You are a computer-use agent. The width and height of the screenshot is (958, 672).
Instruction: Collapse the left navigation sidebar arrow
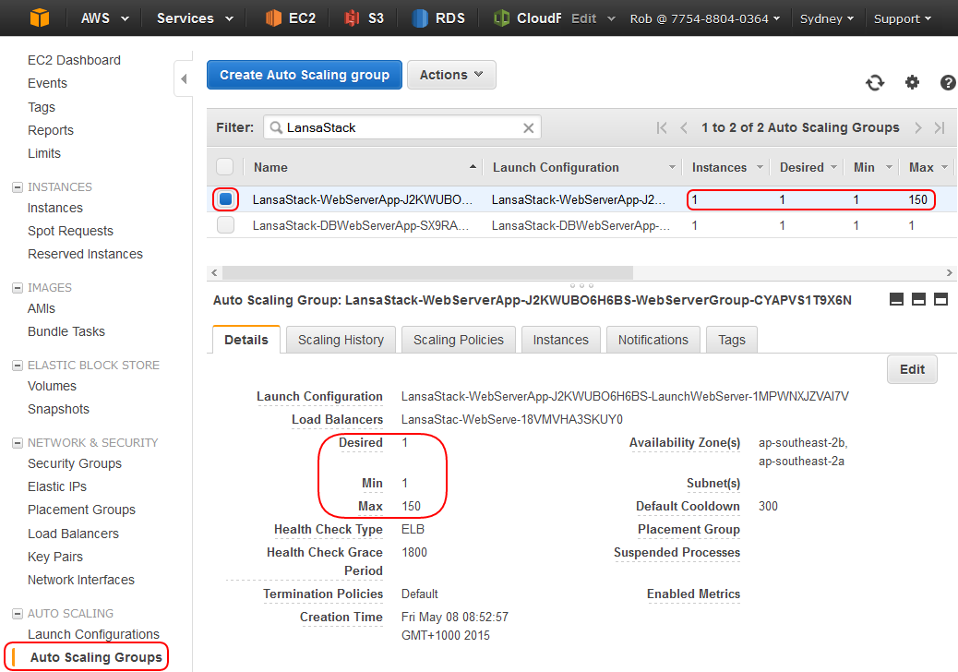(184, 78)
